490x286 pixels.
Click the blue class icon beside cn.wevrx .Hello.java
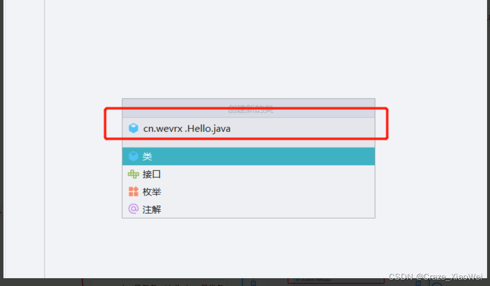(133, 128)
